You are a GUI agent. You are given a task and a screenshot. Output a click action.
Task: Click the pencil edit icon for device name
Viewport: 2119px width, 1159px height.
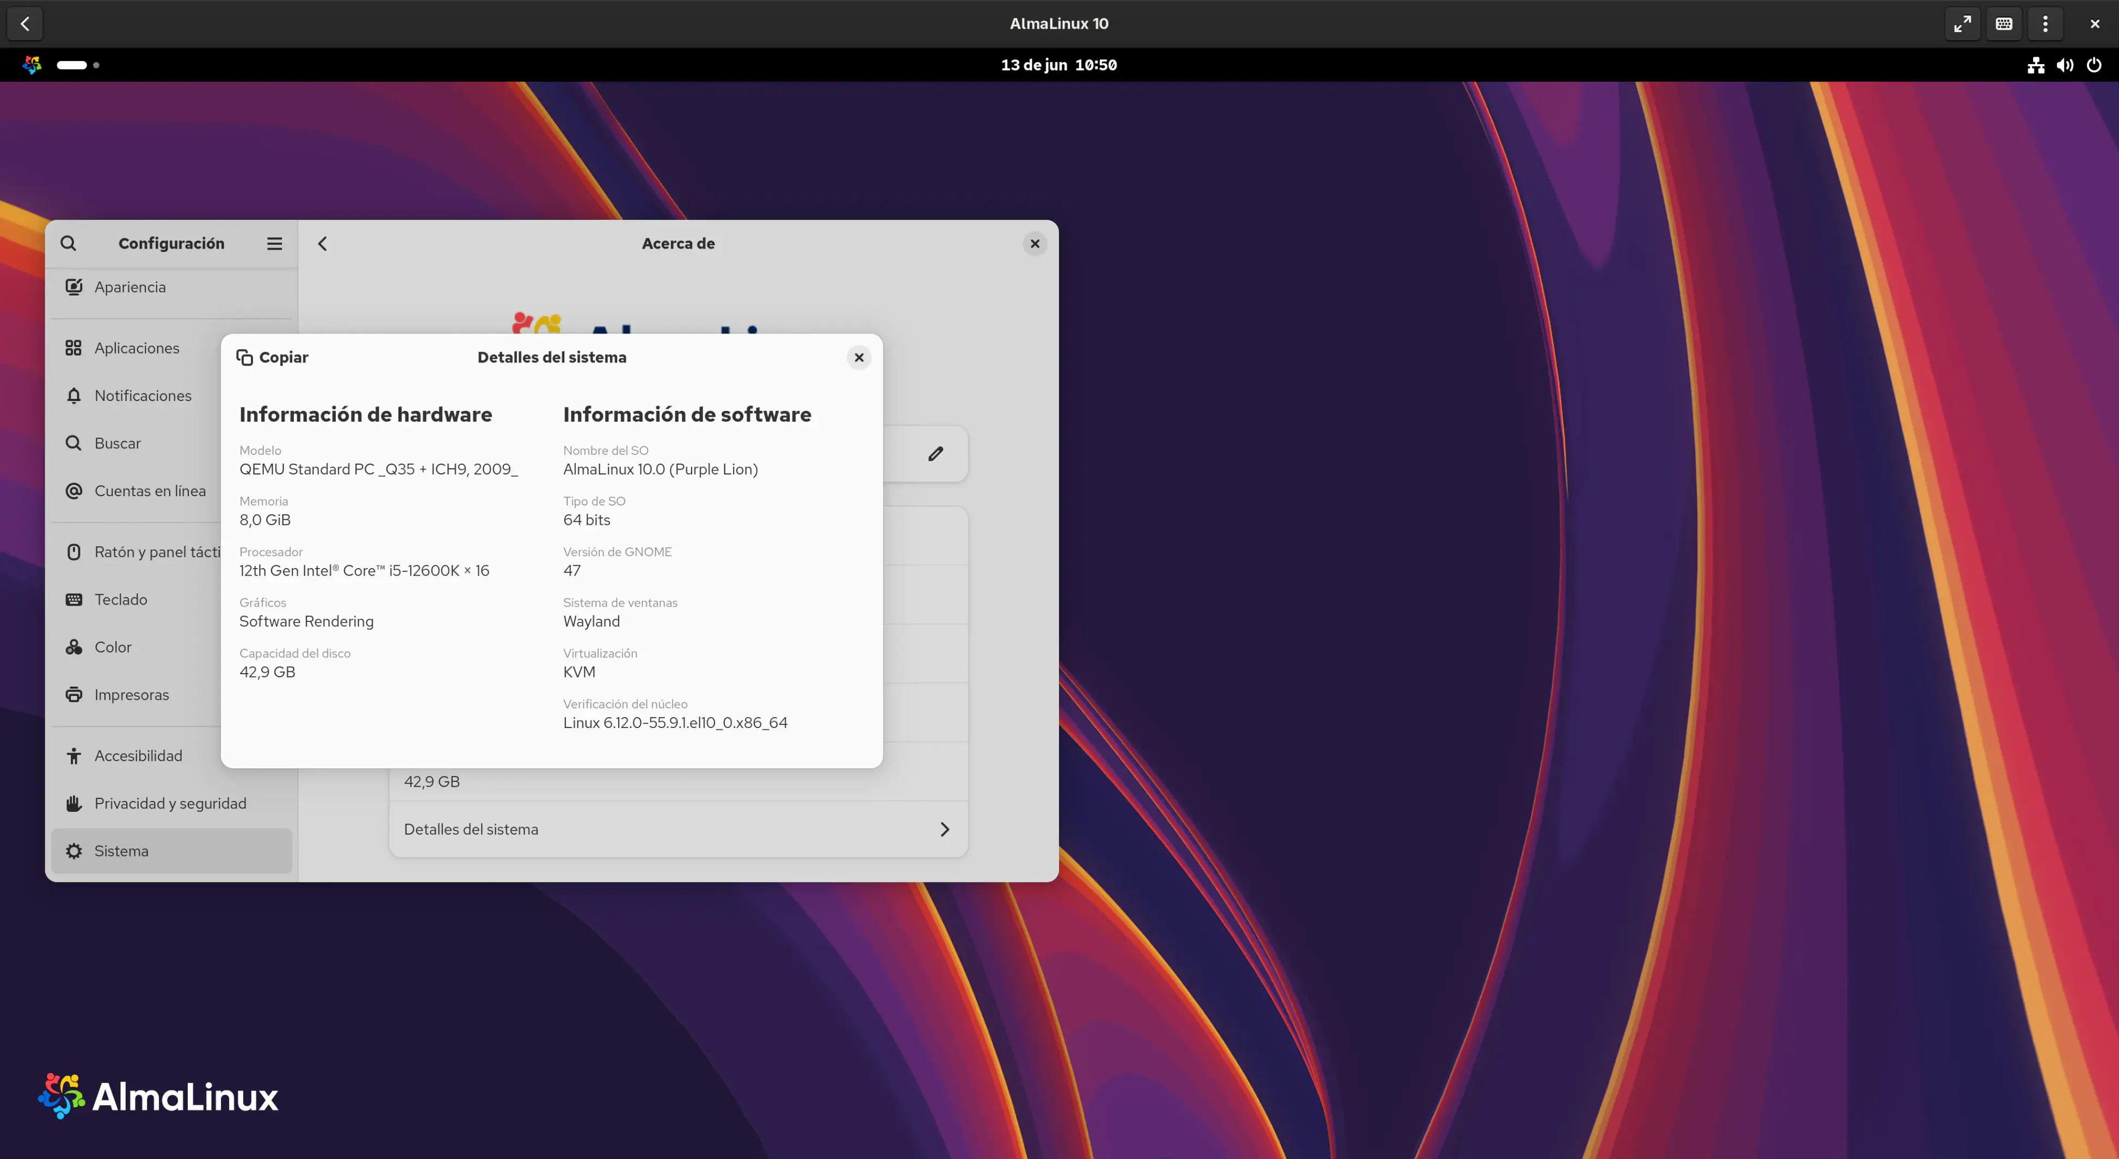pos(935,454)
